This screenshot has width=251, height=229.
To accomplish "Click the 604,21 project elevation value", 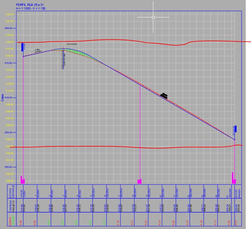I will pyautogui.click(x=230, y=208).
